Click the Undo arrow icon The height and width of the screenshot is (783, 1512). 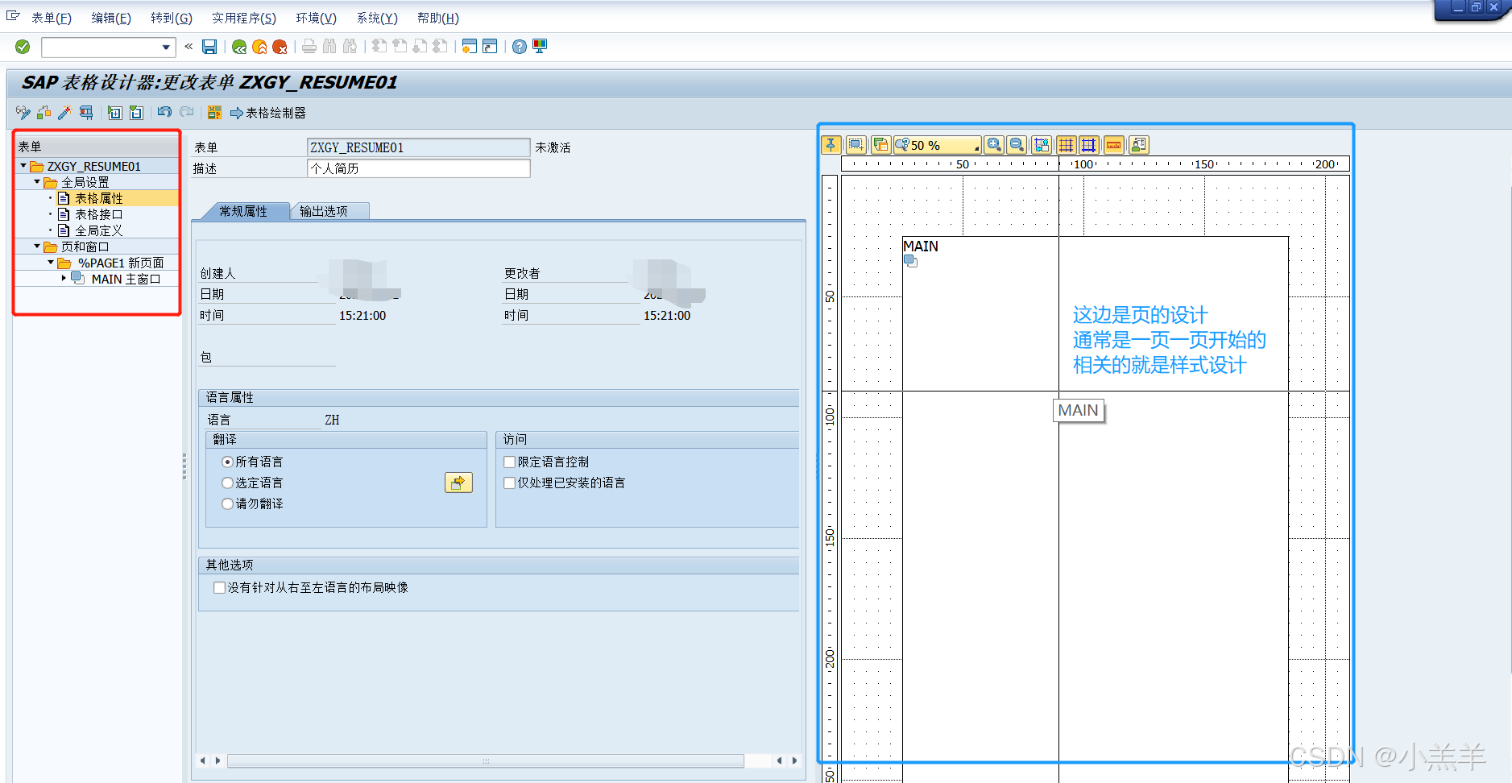165,113
